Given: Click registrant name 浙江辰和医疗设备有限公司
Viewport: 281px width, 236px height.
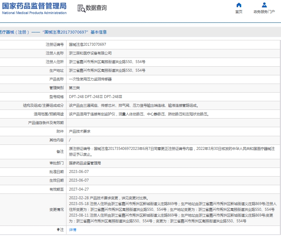Looking at the screenshot, I should coord(90,53).
